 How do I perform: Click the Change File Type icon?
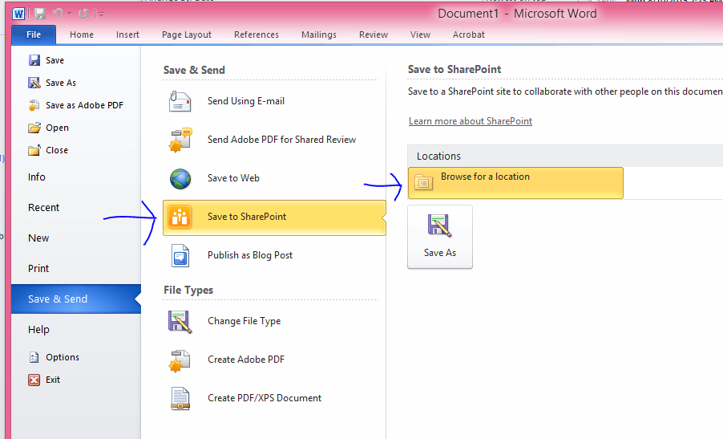click(180, 322)
